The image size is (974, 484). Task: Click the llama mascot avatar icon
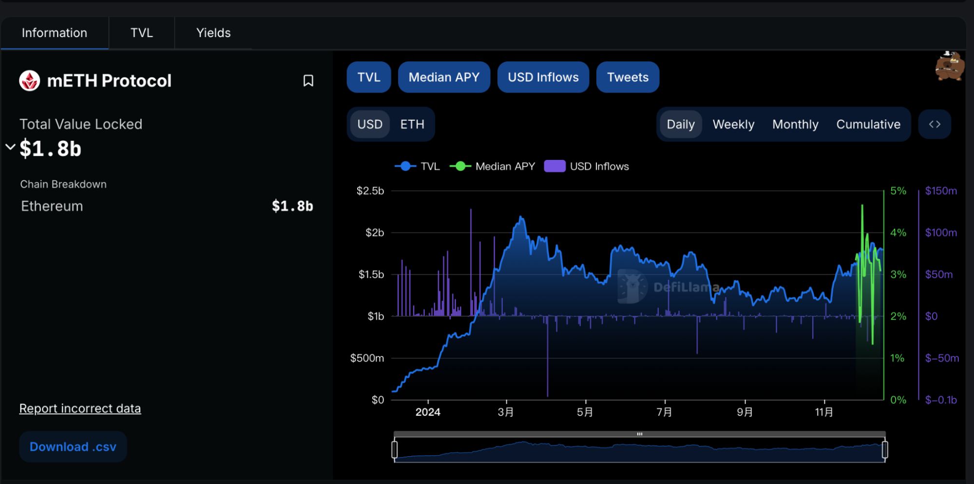tap(949, 66)
